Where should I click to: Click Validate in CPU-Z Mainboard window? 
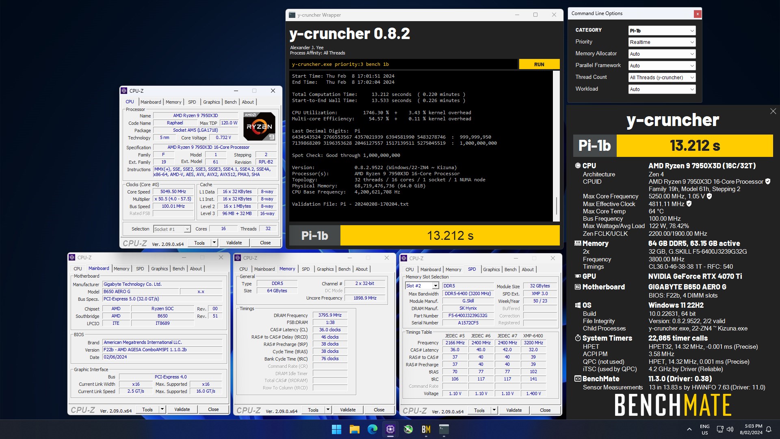[182, 409]
